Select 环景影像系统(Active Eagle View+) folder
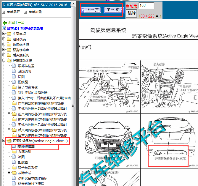The width and height of the screenshot is (198, 186). pos(40,141)
